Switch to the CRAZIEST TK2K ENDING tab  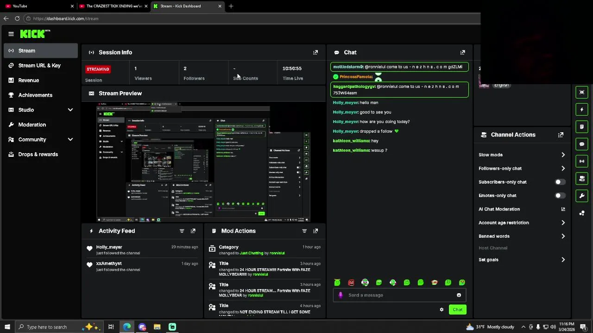pyautogui.click(x=114, y=6)
